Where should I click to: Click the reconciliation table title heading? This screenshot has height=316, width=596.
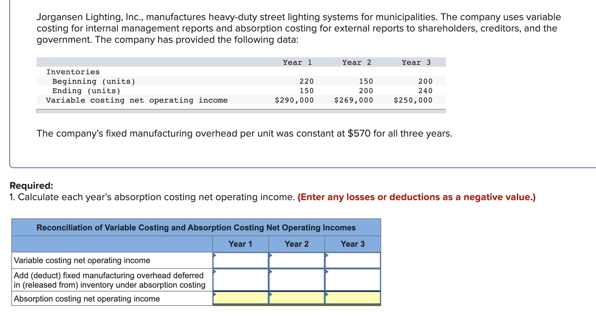pos(196,228)
